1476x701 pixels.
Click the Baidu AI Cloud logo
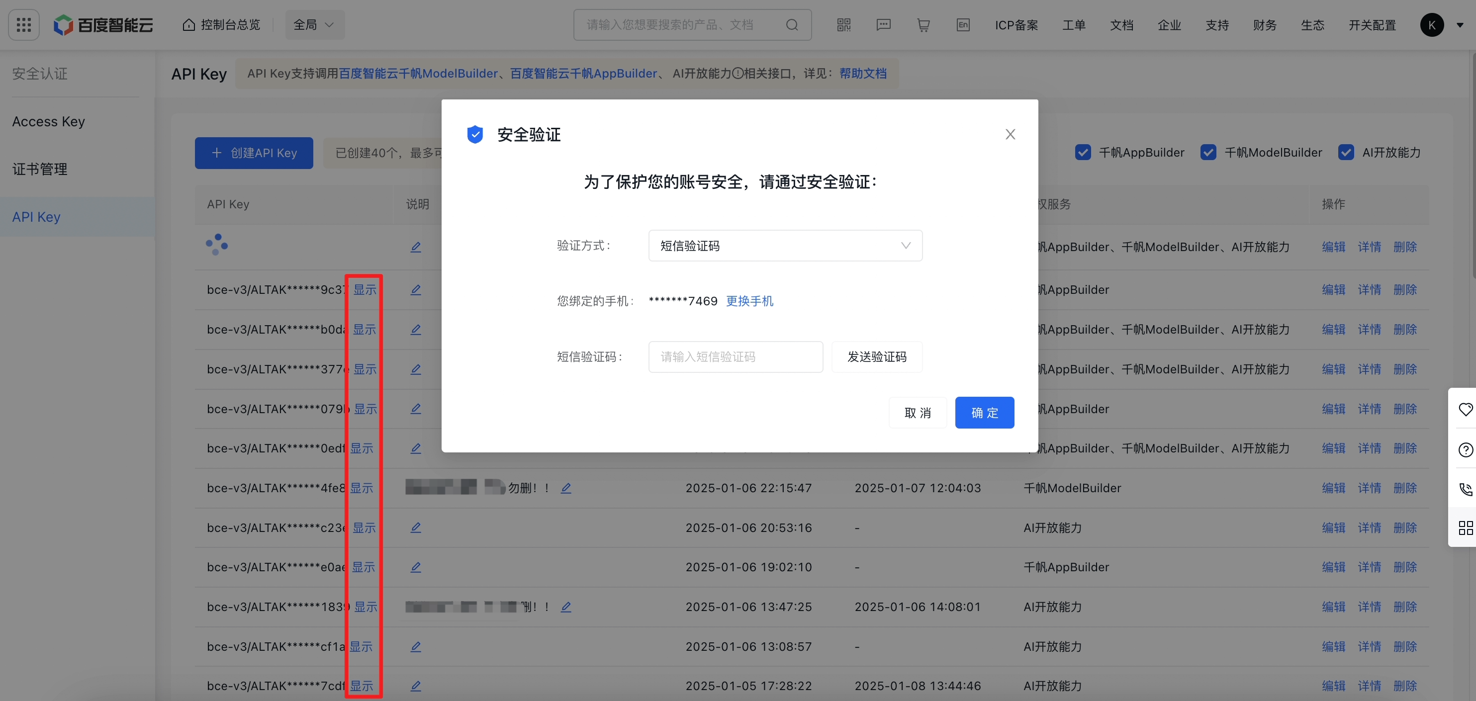pos(104,25)
